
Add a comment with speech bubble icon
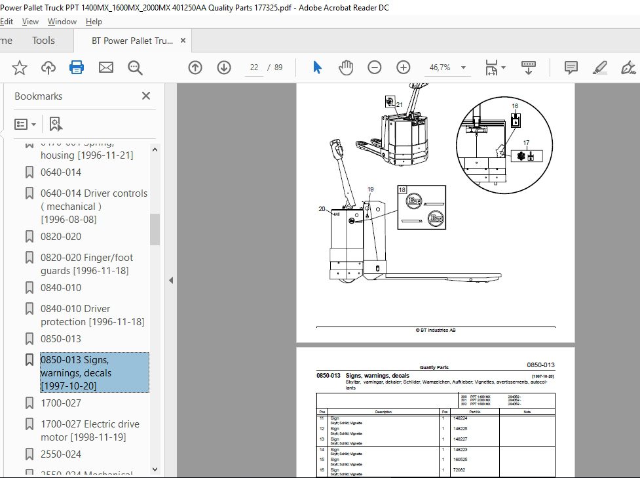click(571, 68)
